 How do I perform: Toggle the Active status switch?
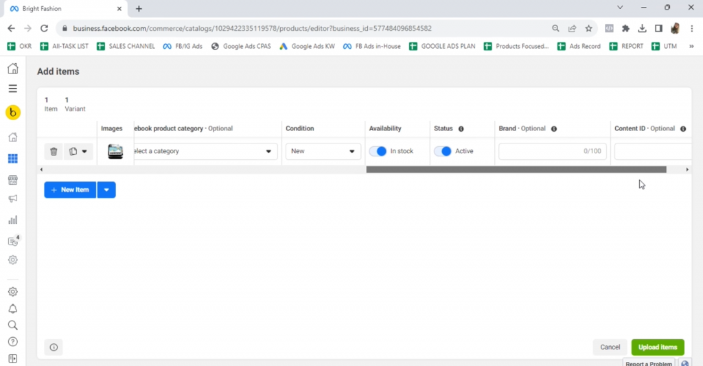443,151
